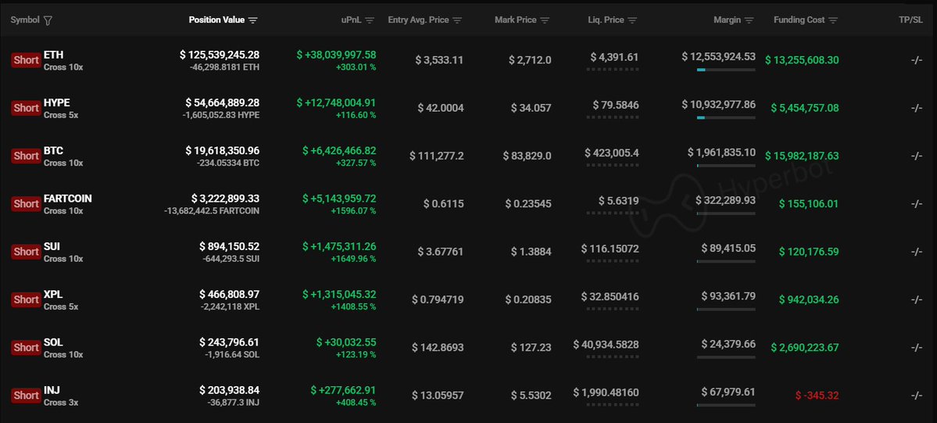The width and height of the screenshot is (937, 423).
Task: Click SOL uPnL $ +30,032.55
Action: click(x=346, y=342)
